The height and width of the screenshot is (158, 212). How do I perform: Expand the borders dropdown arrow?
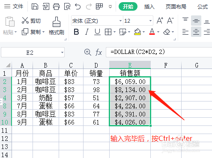coord(114,32)
